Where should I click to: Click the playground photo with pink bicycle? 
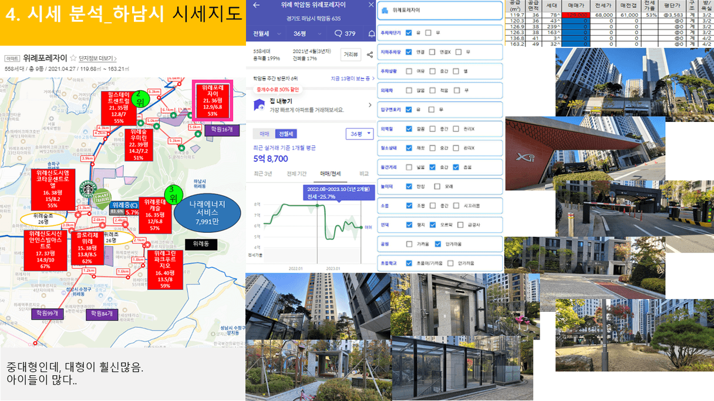[318, 370]
